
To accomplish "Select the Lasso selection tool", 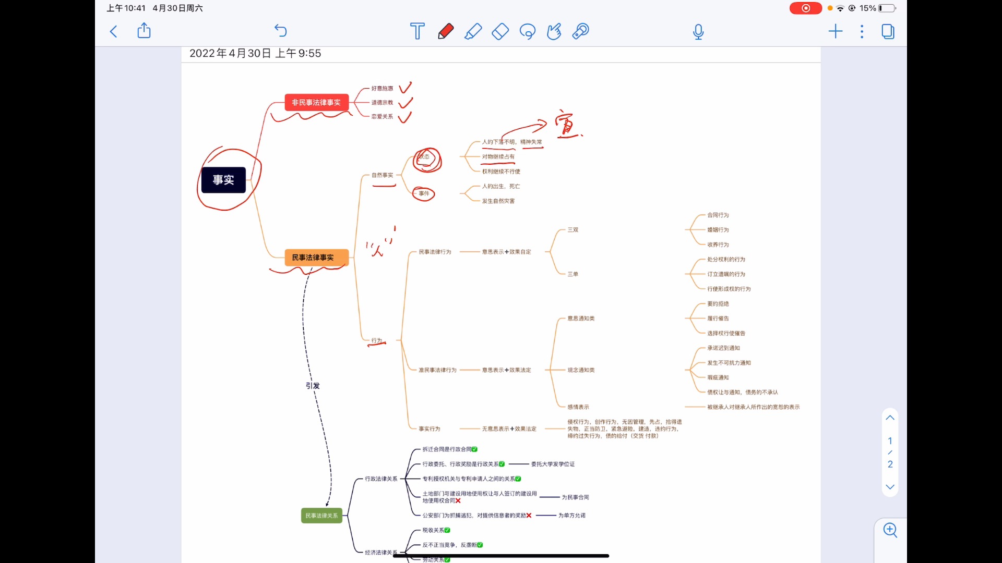I will pos(527,31).
